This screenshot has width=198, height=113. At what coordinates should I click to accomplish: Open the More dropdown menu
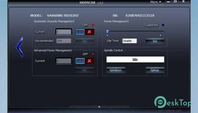156,2
